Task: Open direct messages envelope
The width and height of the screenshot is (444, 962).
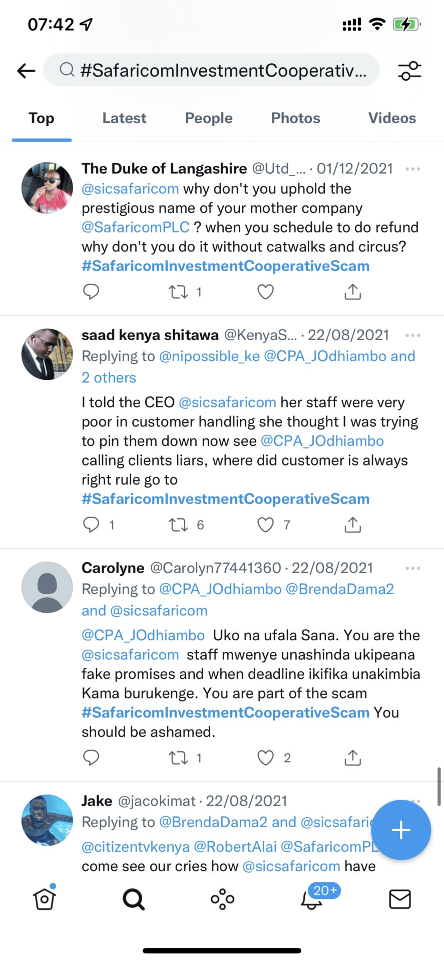Action: pos(400,899)
